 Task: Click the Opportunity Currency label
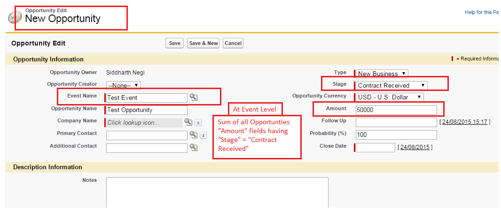(x=319, y=96)
